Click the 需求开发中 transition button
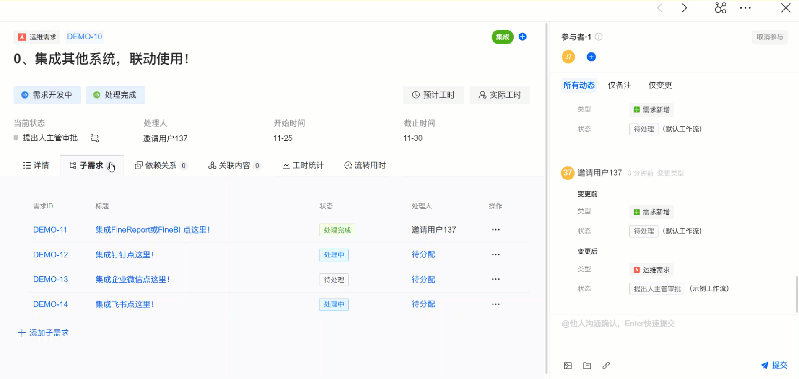This screenshot has width=799, height=379. (47, 95)
